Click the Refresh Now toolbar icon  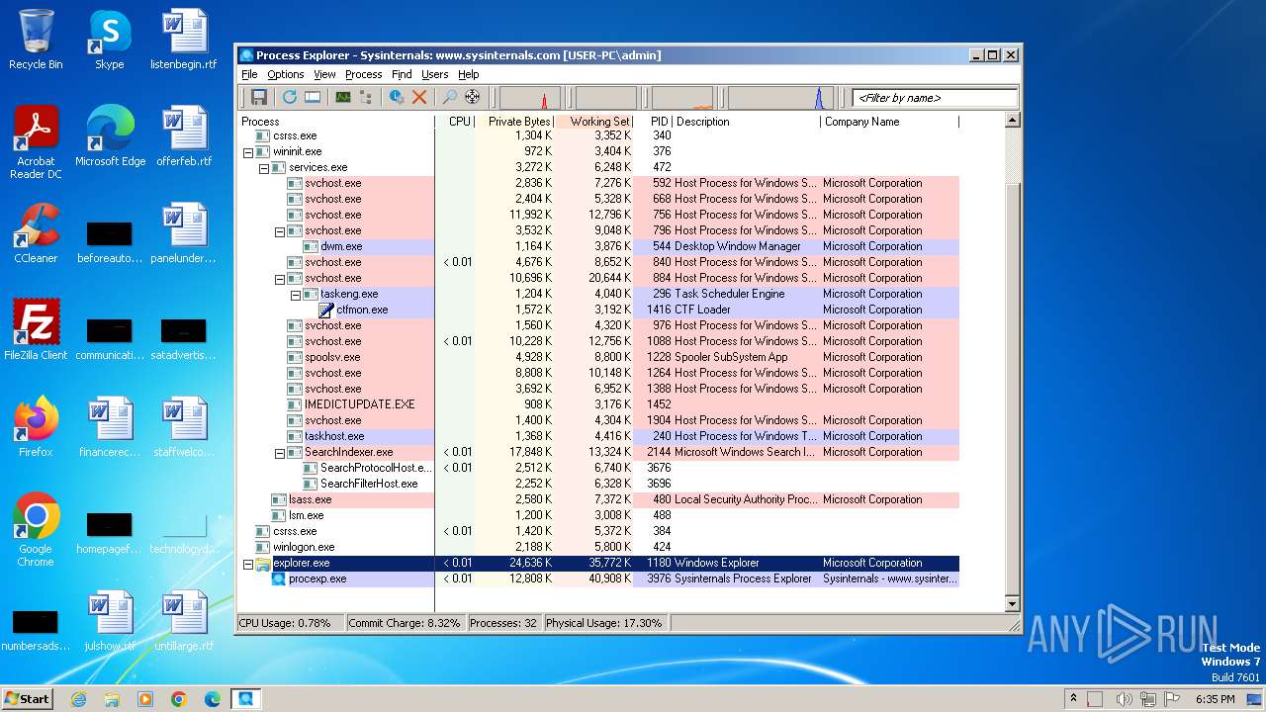click(289, 97)
